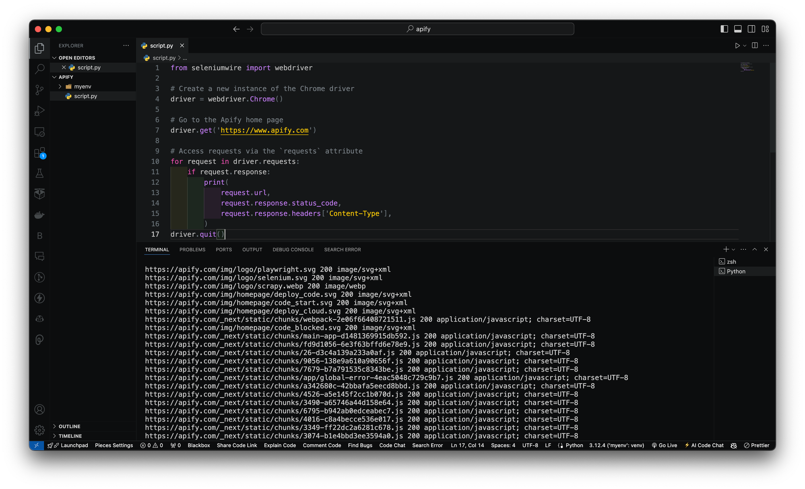This screenshot has height=489, width=805.
Task: Toggle the primary sidebar visibility
Action: [x=724, y=29]
